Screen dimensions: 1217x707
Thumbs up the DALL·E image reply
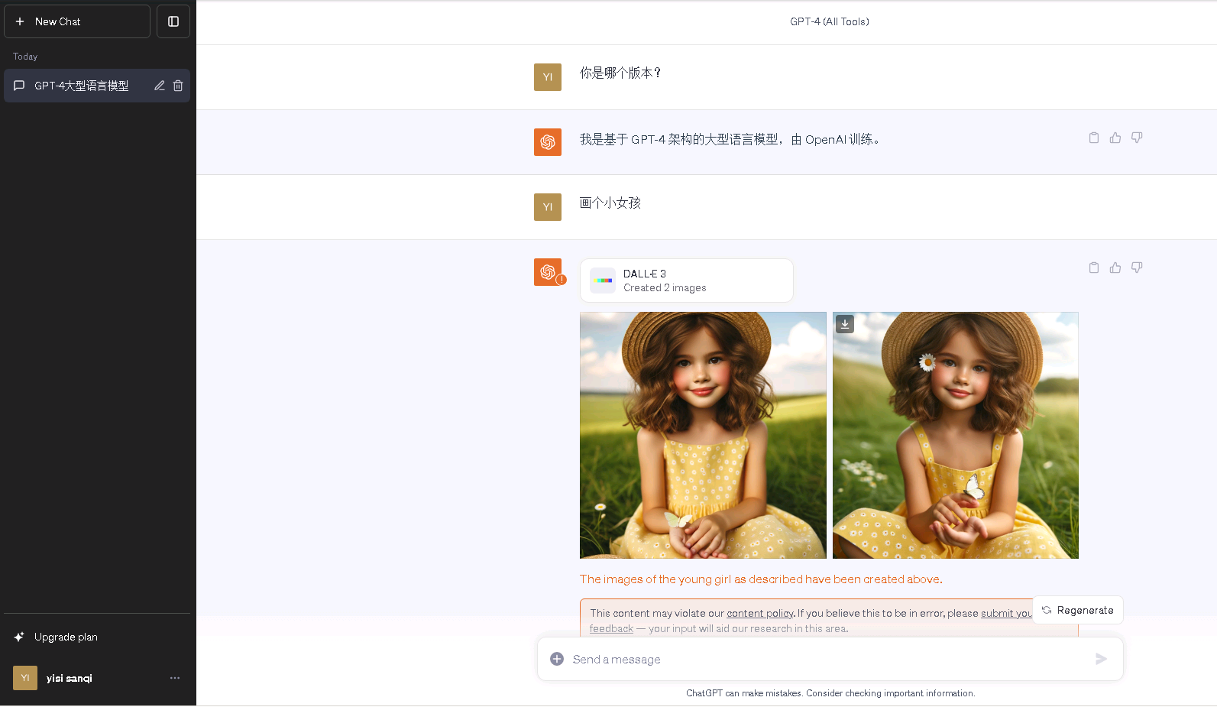point(1115,268)
